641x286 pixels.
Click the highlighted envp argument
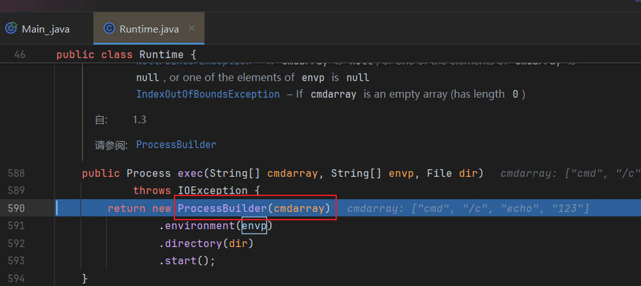point(254,225)
